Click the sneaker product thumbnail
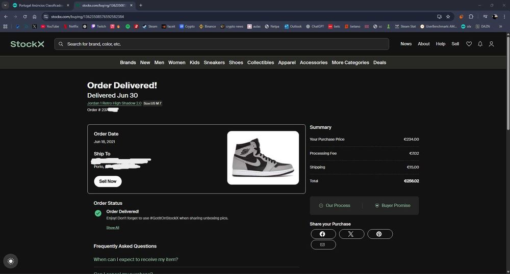This screenshot has width=510, height=274. (x=263, y=158)
